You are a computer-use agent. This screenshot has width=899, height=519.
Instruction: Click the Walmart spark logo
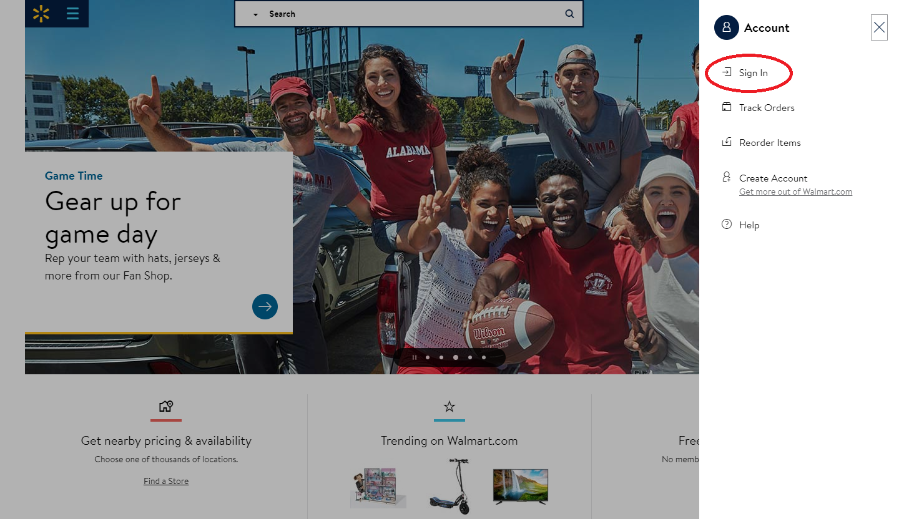click(41, 14)
